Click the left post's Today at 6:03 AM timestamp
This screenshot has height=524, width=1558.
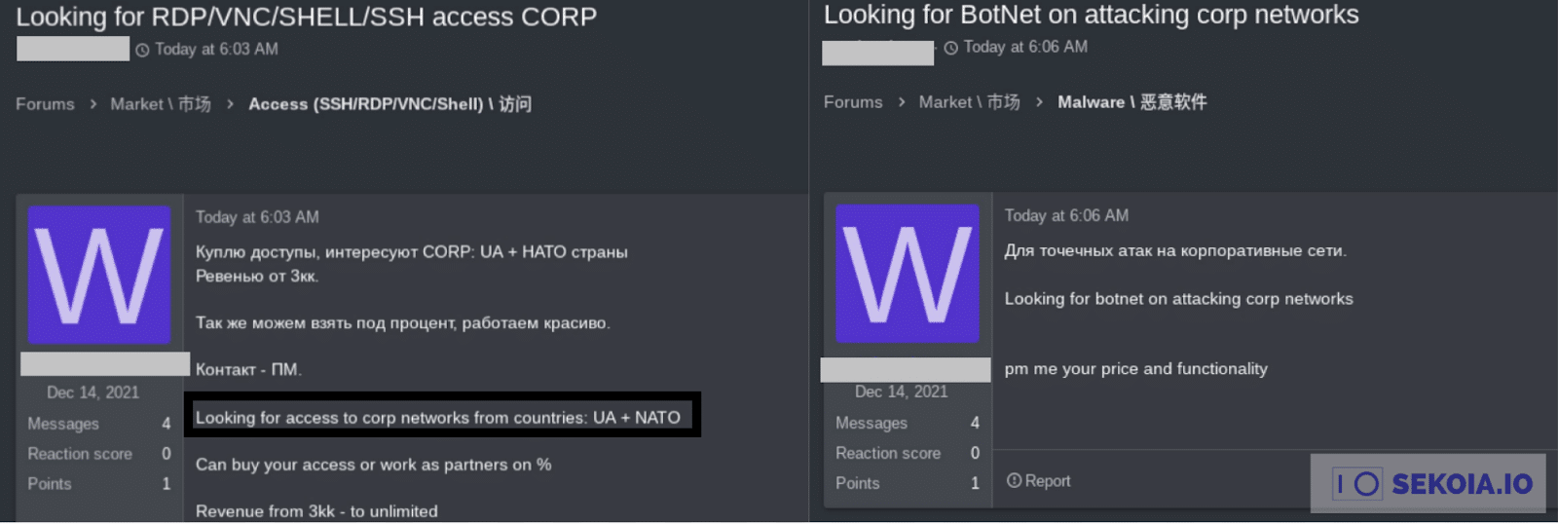click(257, 217)
